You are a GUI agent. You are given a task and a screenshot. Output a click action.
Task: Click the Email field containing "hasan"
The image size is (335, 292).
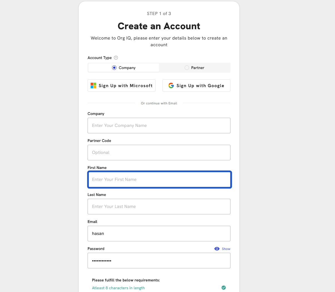coord(159,234)
